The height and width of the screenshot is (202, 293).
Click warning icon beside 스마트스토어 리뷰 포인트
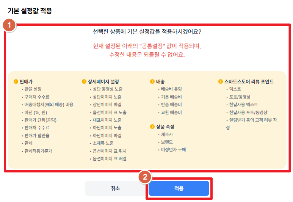pos(221,81)
